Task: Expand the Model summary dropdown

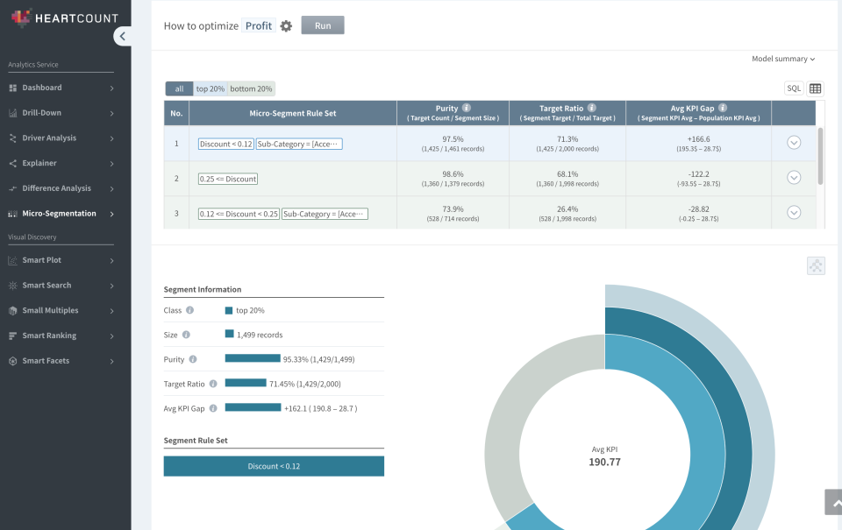Action: [783, 59]
